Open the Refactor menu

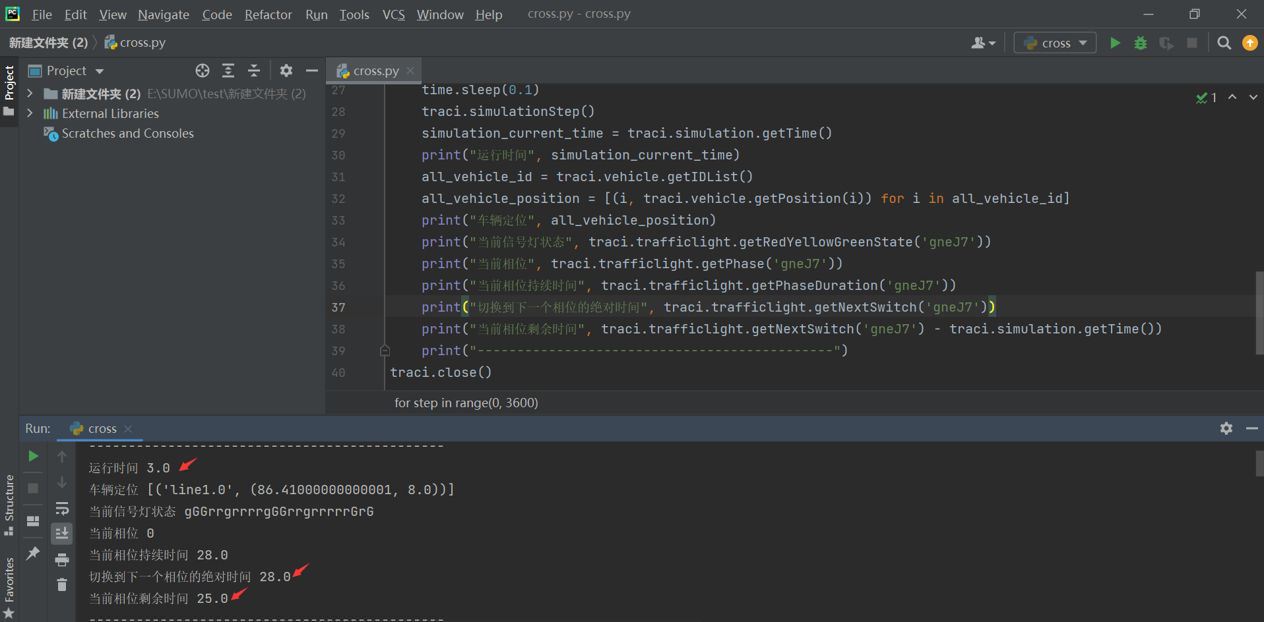(268, 14)
